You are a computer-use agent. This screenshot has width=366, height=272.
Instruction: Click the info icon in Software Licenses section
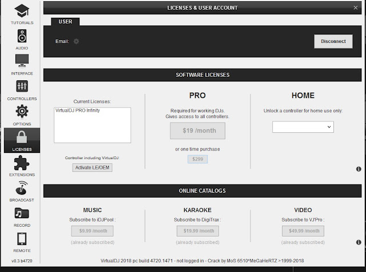(x=359, y=169)
